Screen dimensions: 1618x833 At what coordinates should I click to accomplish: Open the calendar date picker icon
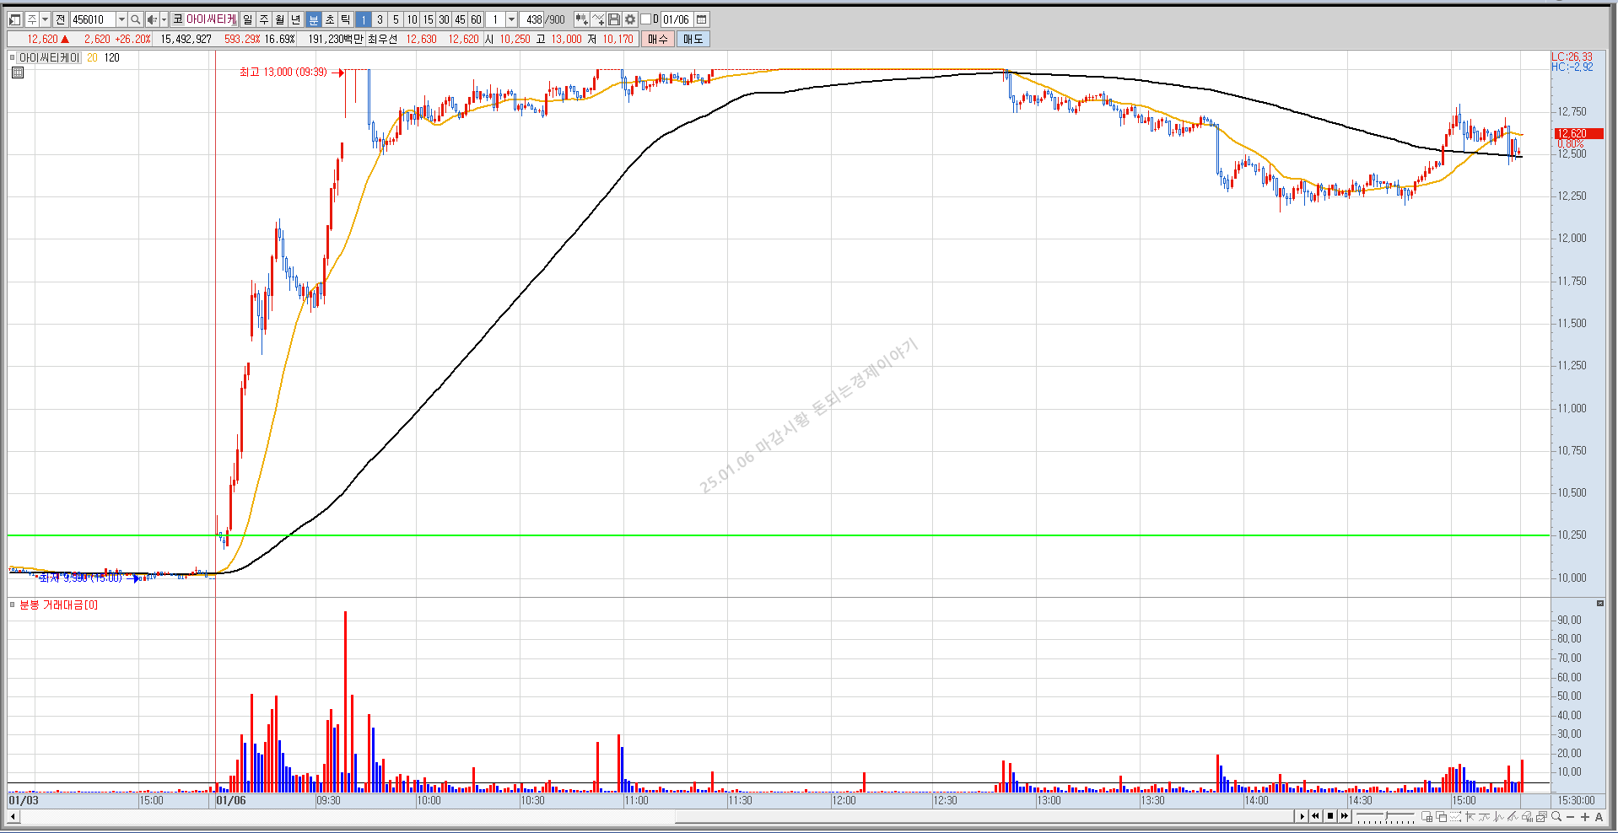coord(701,19)
